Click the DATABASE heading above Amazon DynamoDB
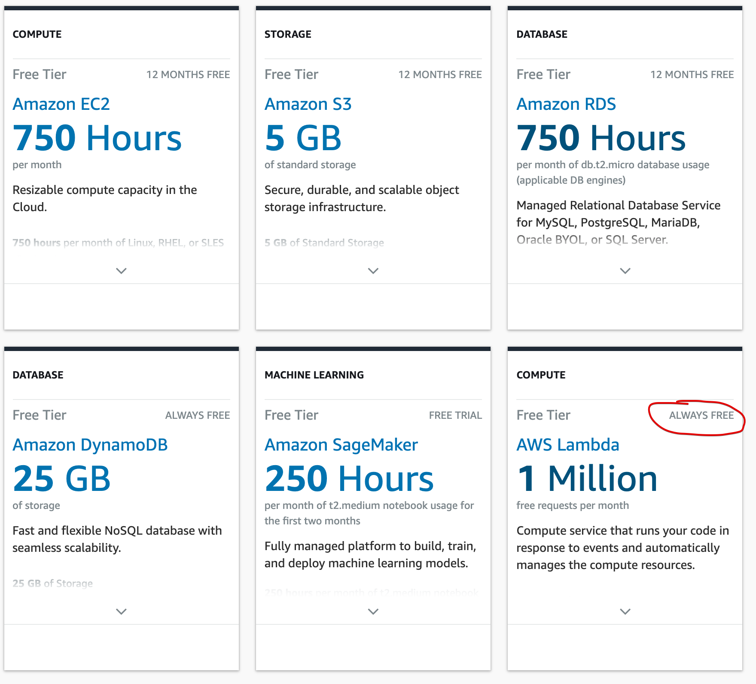 click(38, 375)
